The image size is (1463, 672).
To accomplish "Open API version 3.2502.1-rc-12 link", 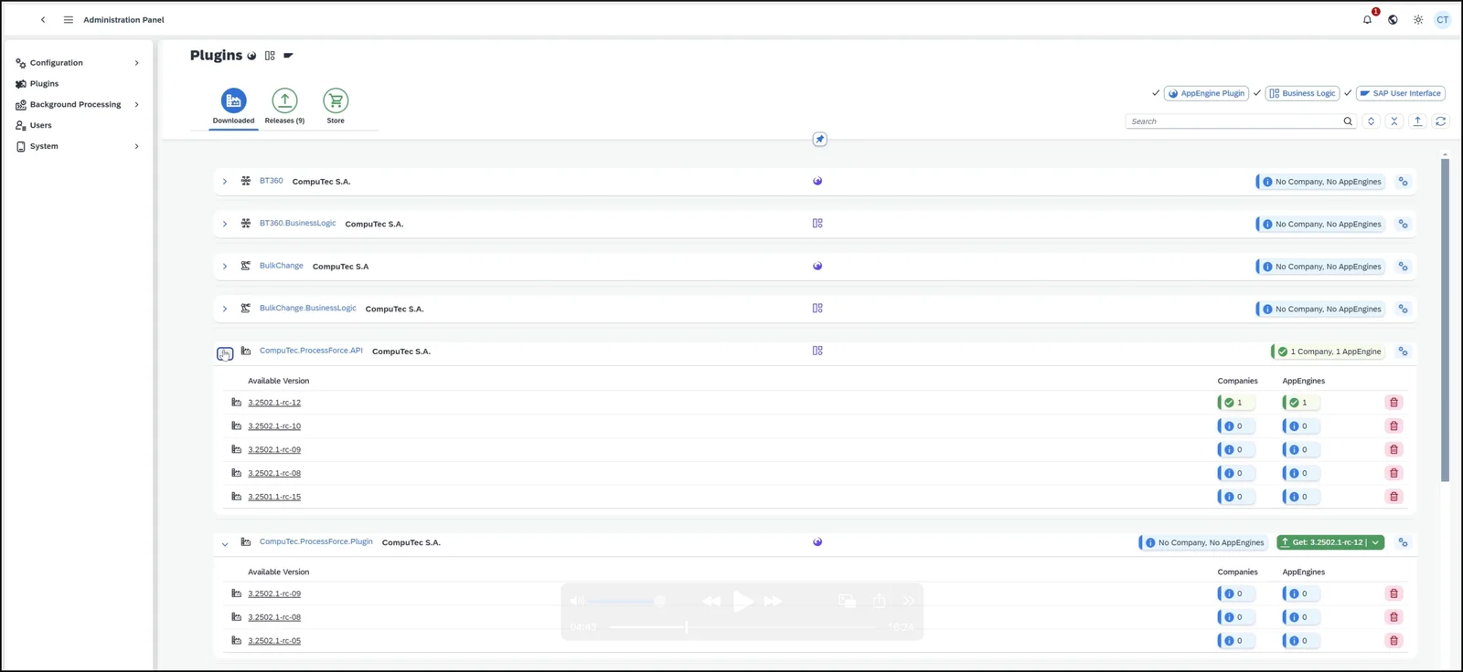I will 274,403.
